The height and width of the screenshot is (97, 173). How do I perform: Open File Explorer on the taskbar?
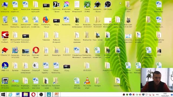coord(26,95)
